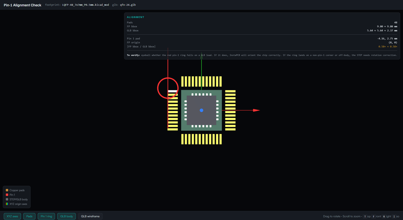Click the FP origin label

(x=133, y=42)
